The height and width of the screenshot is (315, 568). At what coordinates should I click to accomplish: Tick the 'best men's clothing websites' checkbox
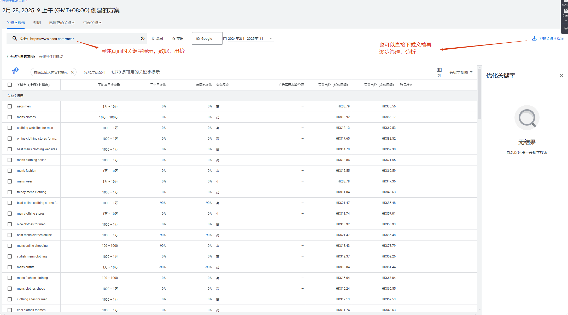pyautogui.click(x=10, y=149)
